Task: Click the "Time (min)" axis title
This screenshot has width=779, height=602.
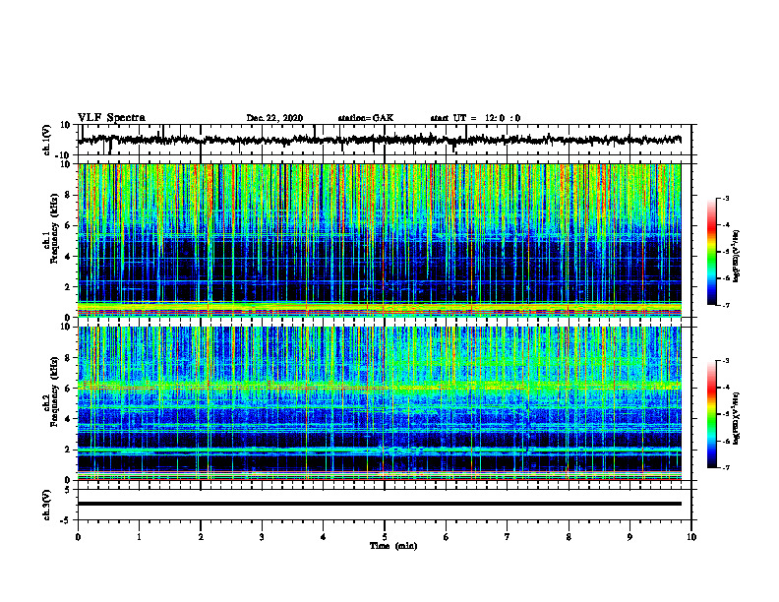Action: pyautogui.click(x=393, y=546)
